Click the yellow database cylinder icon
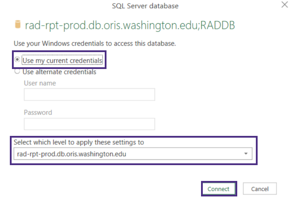This screenshot has height=207, width=291. coord(18,24)
